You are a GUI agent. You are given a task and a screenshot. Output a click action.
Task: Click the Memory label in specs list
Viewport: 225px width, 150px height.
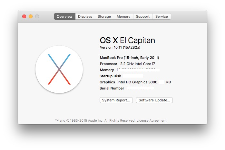pyautogui.click(x=107, y=70)
